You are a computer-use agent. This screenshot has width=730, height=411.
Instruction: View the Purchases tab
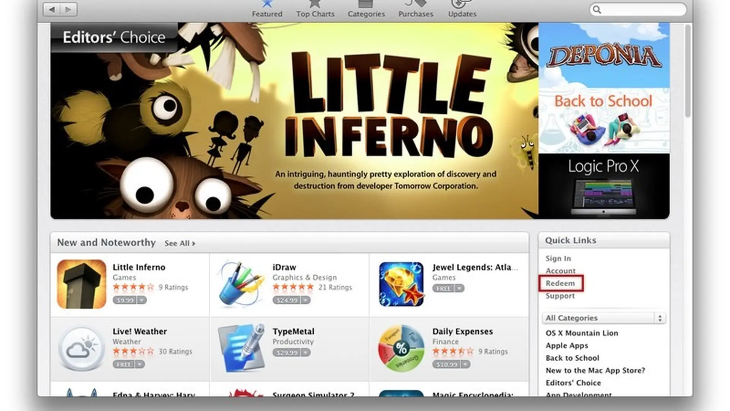click(x=416, y=9)
